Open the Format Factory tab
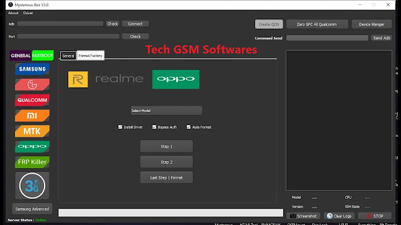Viewport: 401px width, 225px height. pos(90,56)
